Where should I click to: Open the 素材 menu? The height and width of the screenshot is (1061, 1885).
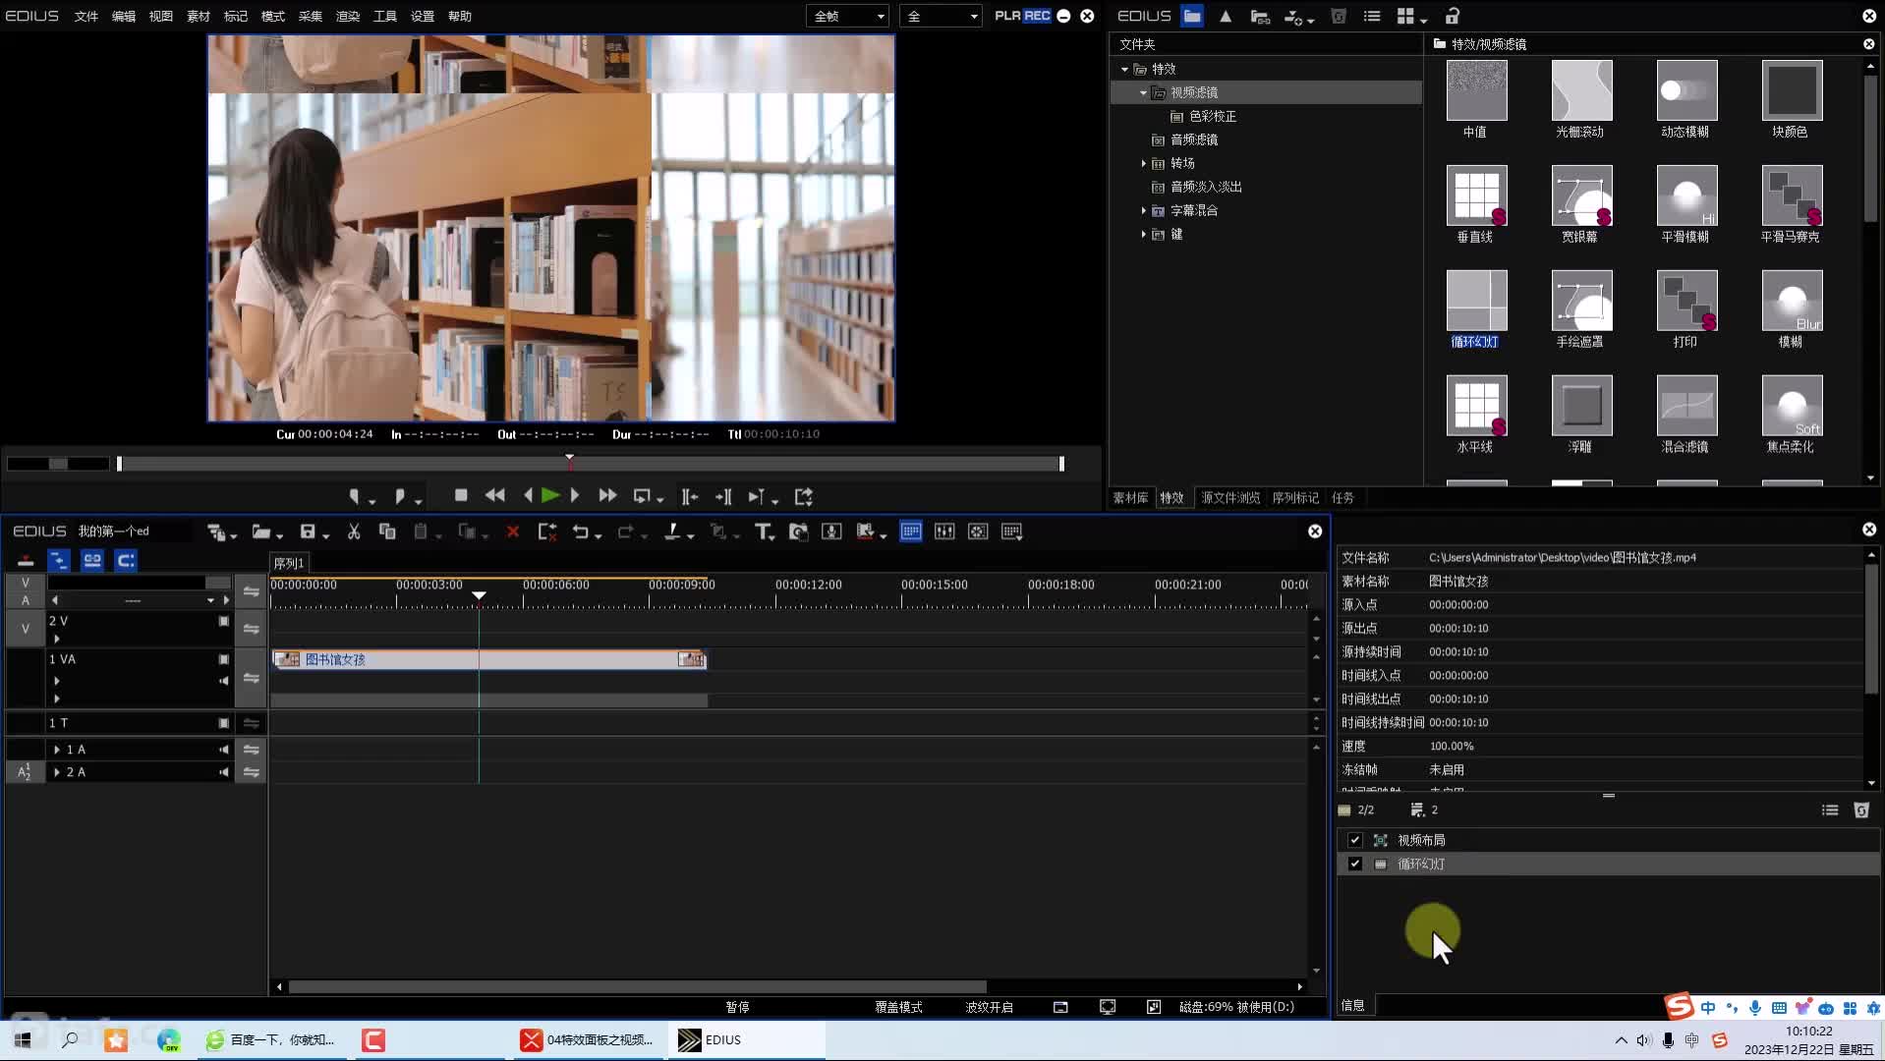199,16
